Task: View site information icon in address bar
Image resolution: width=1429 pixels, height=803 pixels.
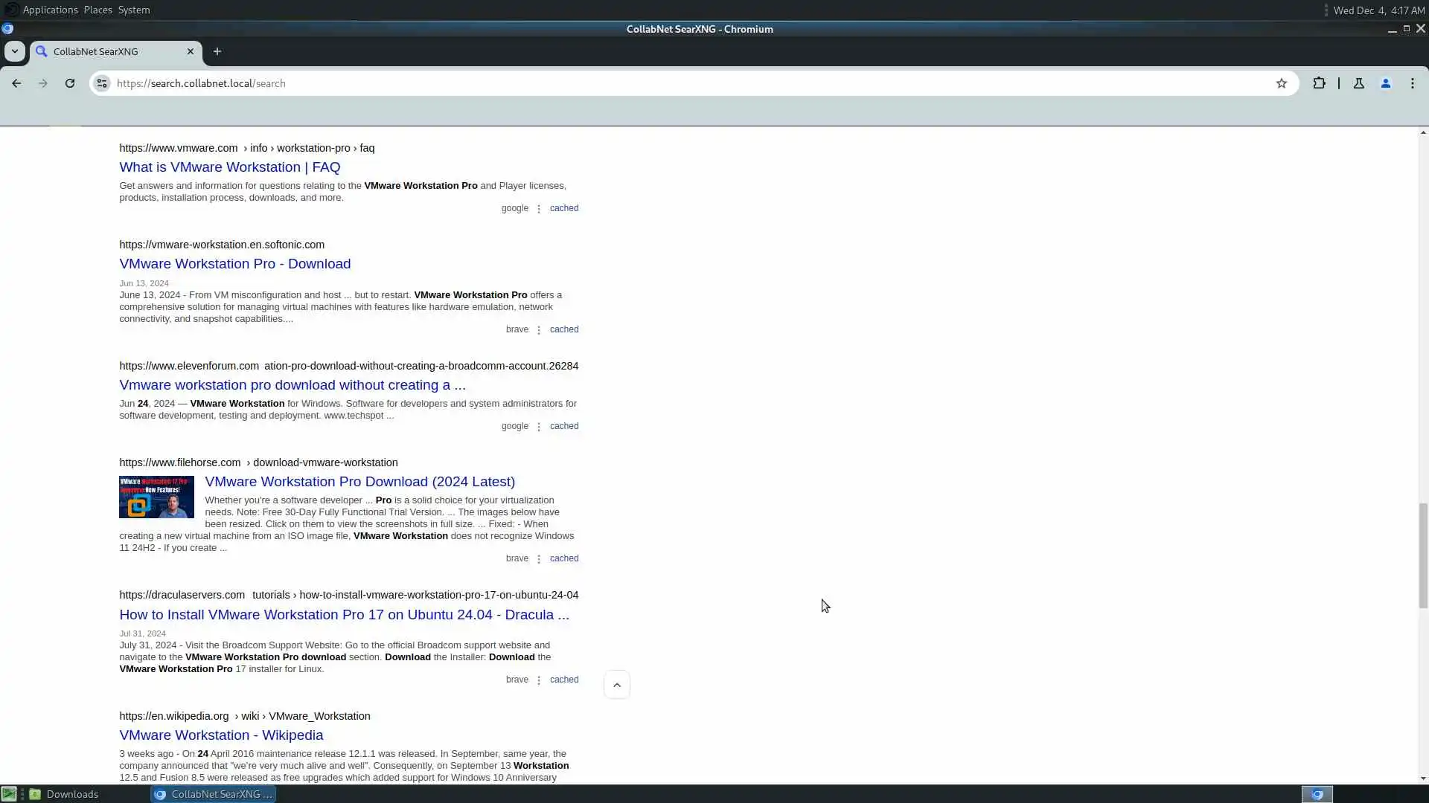Action: pos(103,83)
